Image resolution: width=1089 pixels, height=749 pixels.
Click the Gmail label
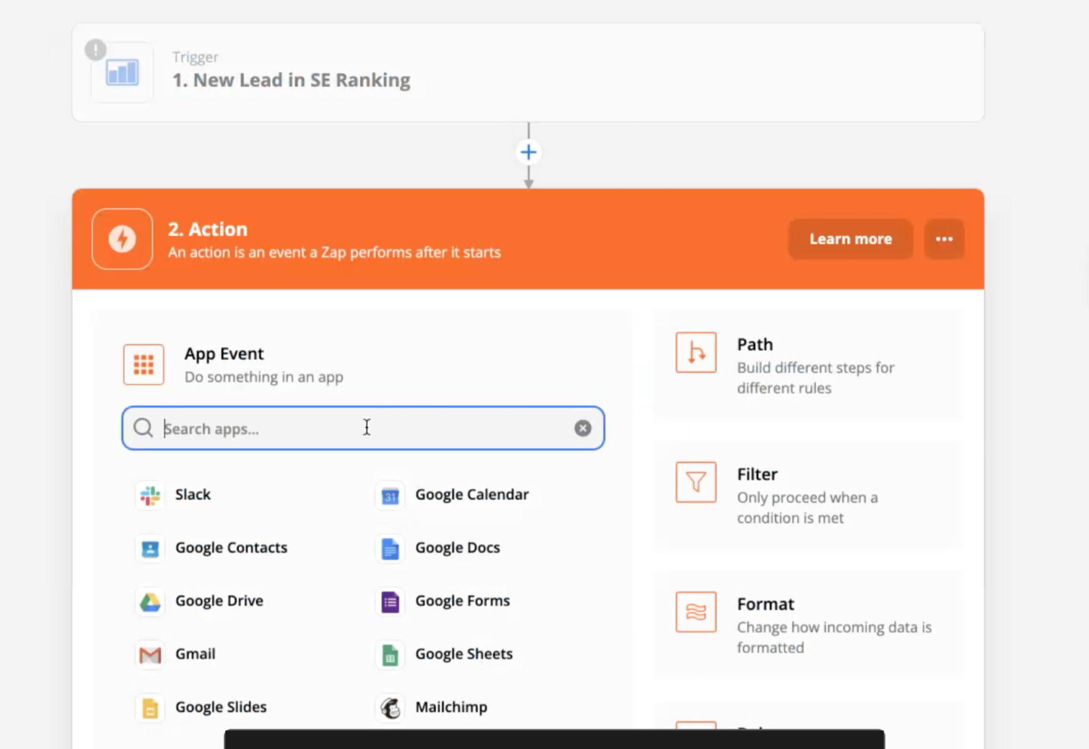[195, 653]
